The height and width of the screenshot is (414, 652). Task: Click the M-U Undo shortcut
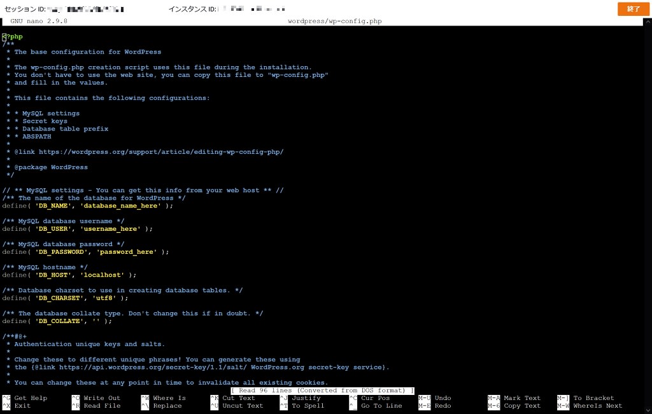[435, 398]
